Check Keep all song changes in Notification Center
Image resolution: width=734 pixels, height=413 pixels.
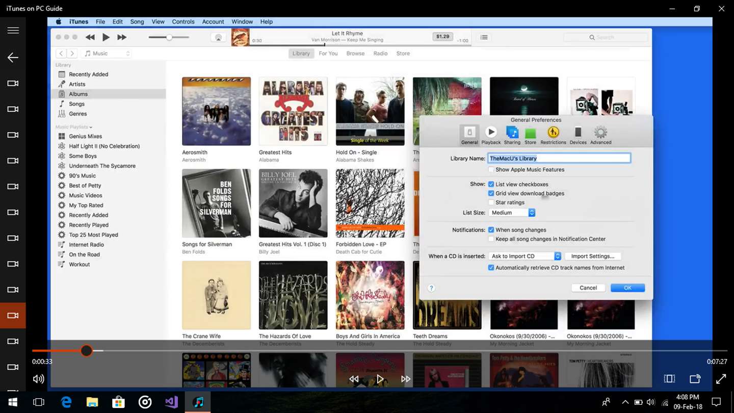coord(491,239)
